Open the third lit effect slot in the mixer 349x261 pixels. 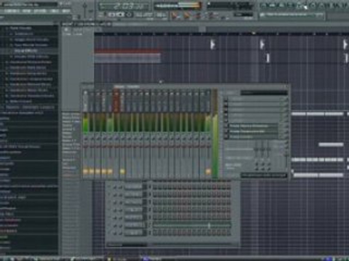pos(253,137)
